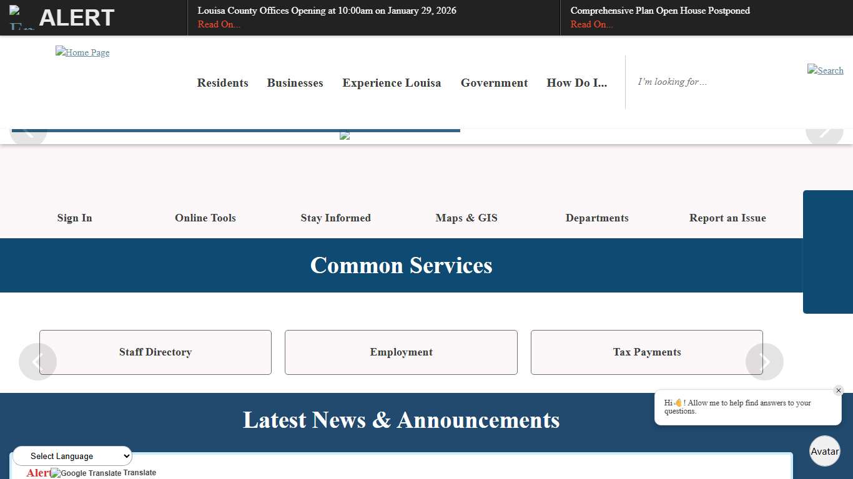This screenshot has height=479, width=853.
Task: Open Tax Payments card
Action: coord(646,352)
